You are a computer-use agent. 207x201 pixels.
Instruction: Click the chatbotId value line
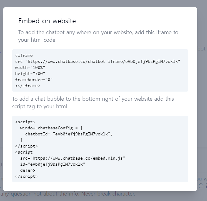click(x=69, y=134)
